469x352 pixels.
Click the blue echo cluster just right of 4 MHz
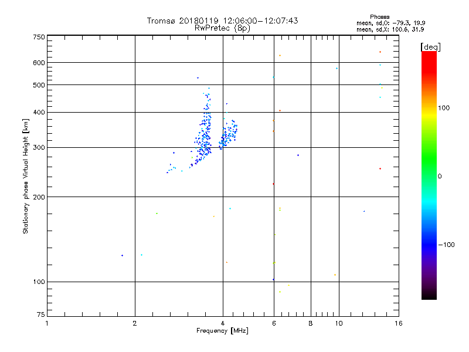[228, 135]
